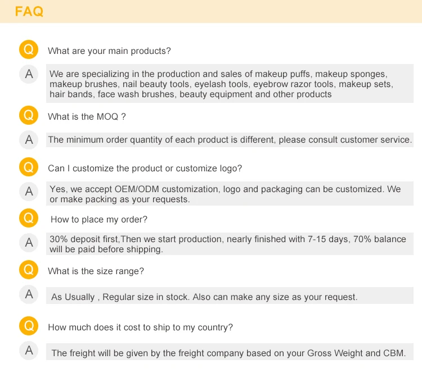Select the A icon next to freight answer
The image size is (422, 391).
pos(29,351)
